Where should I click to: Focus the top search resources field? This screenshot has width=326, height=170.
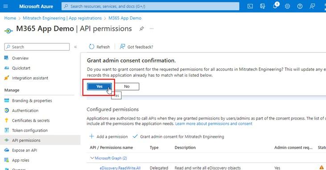pyautogui.click(x=150, y=6)
